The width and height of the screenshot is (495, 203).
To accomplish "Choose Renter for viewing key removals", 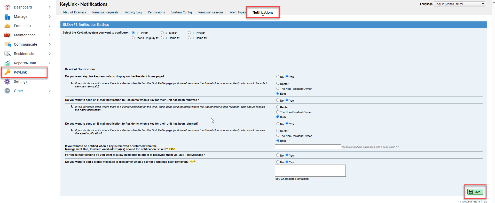I will [278, 84].
